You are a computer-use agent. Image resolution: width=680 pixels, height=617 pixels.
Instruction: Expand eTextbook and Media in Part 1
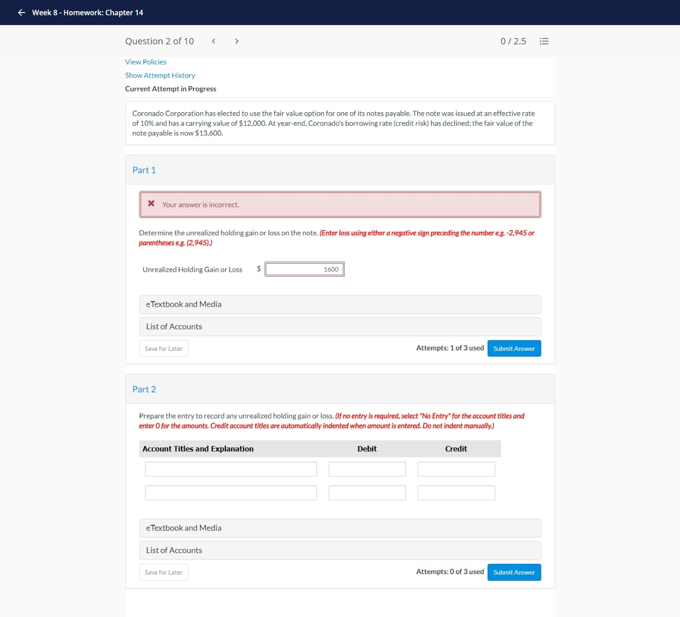(340, 304)
